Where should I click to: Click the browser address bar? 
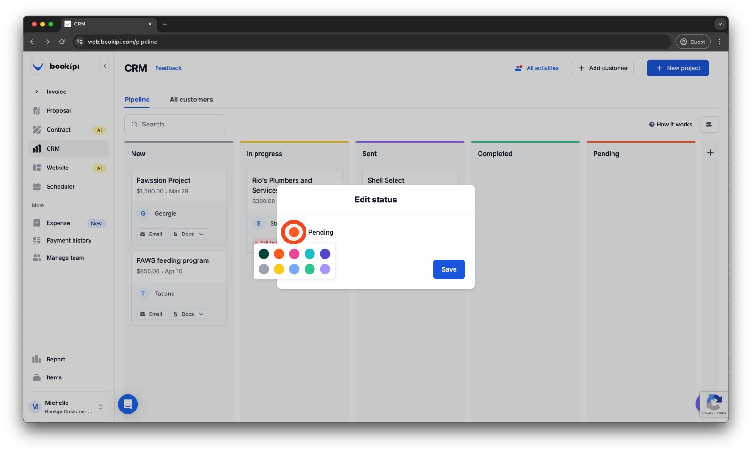click(372, 42)
